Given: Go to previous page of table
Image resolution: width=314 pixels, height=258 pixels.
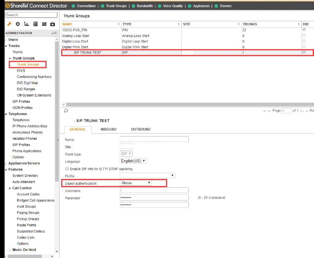Looking at the screenshot, I should (269, 111).
